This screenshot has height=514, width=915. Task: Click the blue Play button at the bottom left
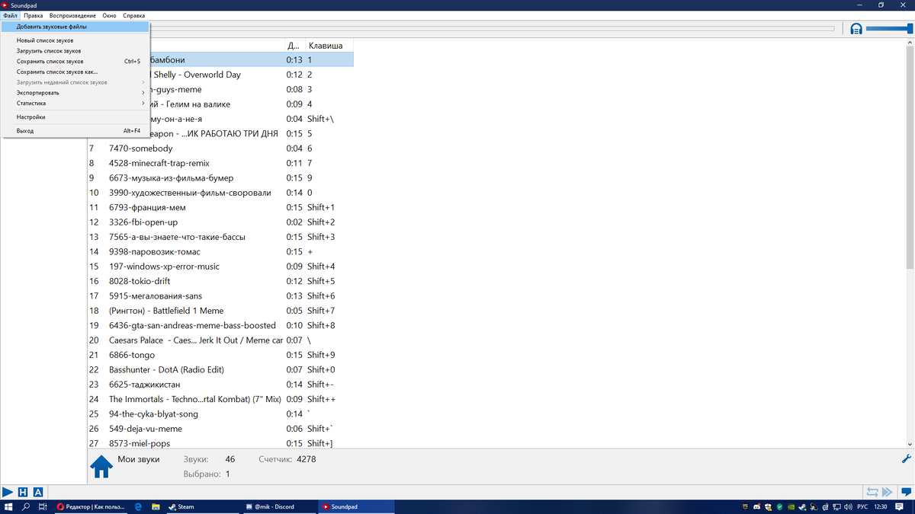tap(8, 492)
